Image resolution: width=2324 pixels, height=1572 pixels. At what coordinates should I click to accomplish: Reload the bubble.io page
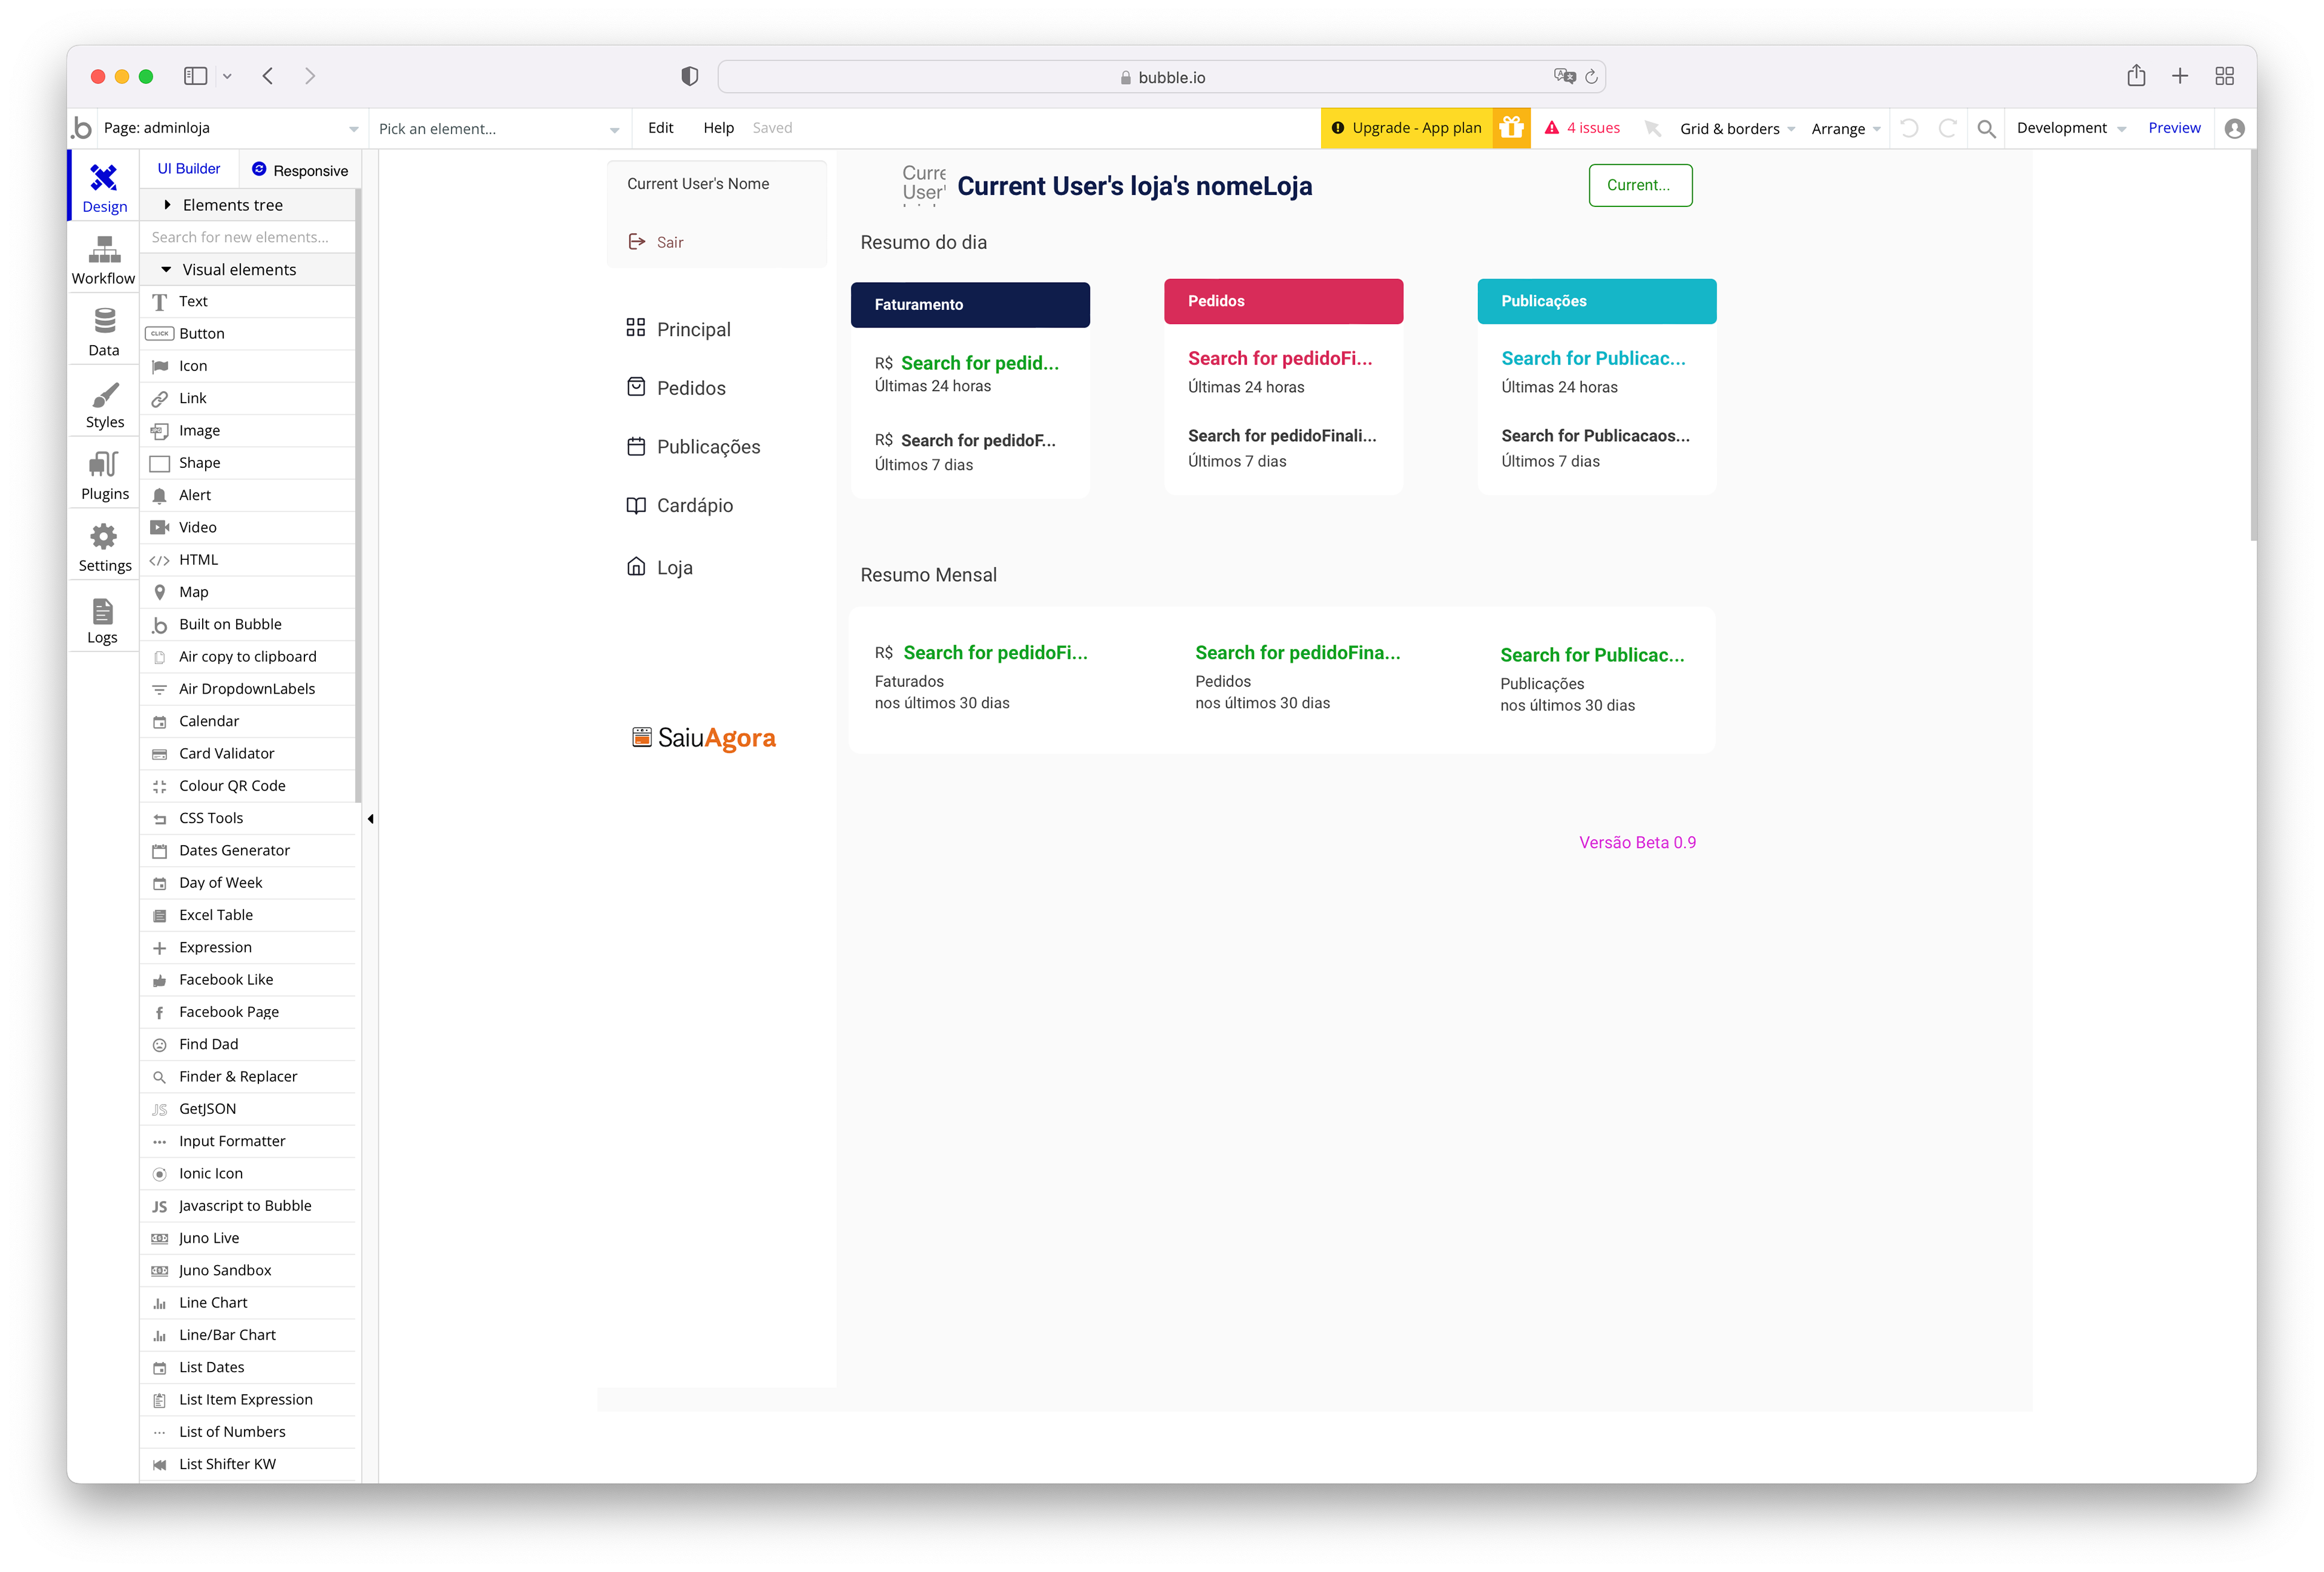(x=1591, y=77)
